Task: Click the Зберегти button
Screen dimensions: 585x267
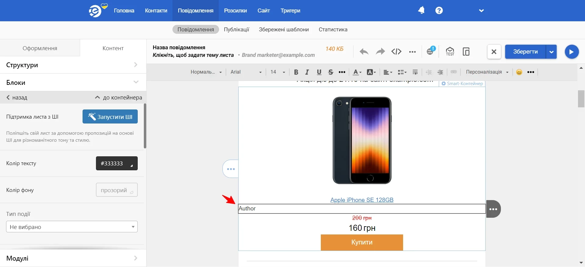Action: [525, 52]
